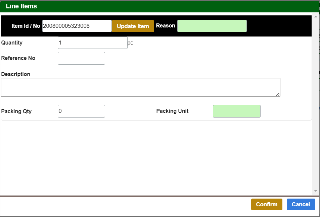Click the pc unit label beside Quantity
This screenshot has width=320, height=217.
point(130,43)
